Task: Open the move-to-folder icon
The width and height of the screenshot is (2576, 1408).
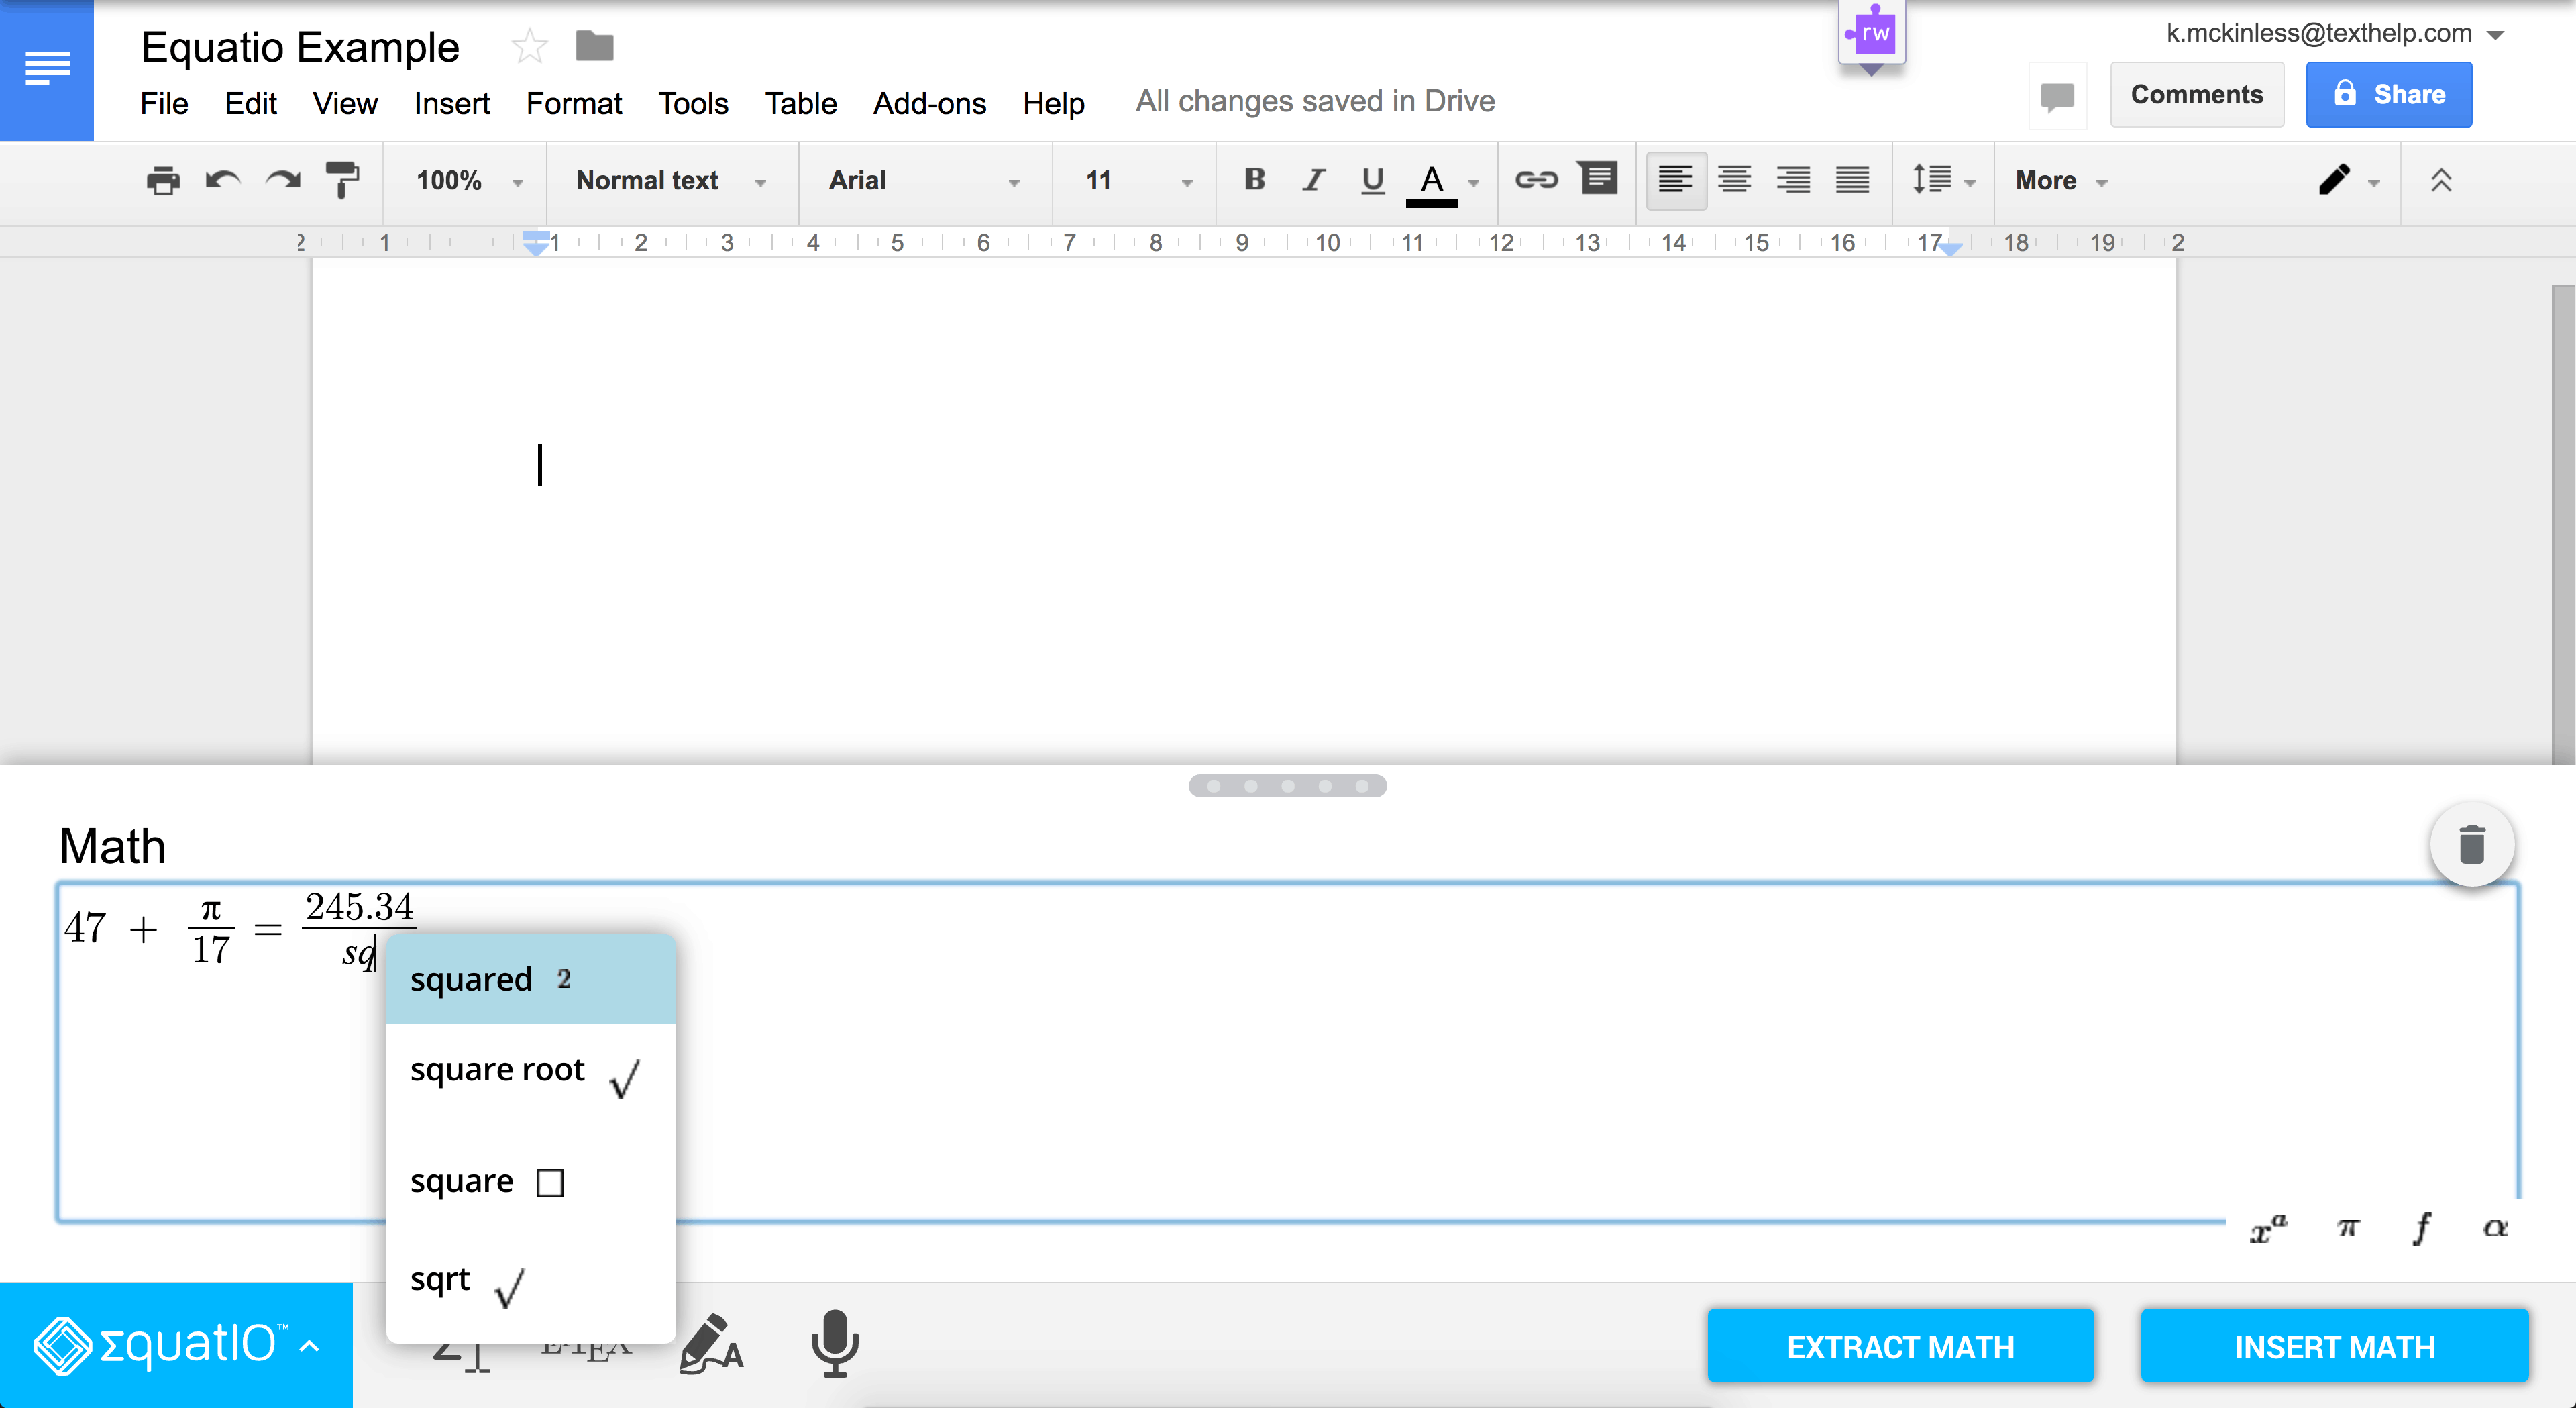Action: coord(595,46)
